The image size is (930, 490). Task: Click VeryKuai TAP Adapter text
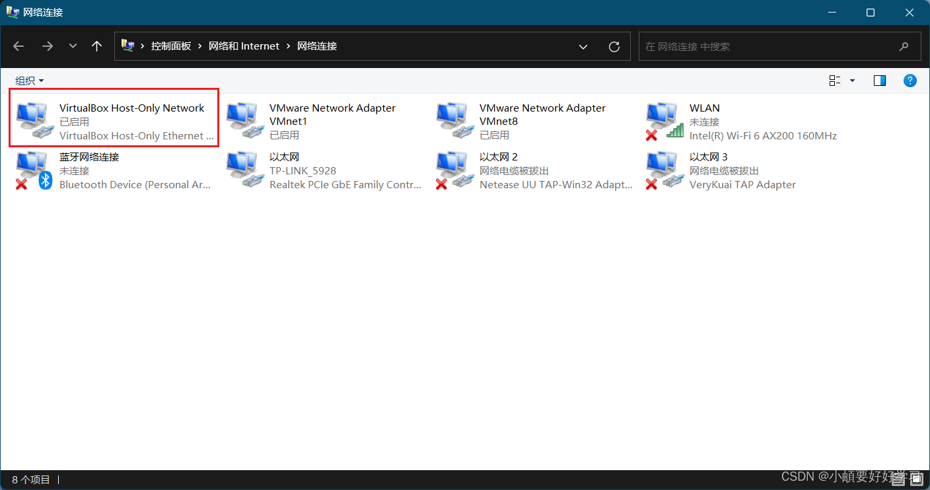(742, 185)
